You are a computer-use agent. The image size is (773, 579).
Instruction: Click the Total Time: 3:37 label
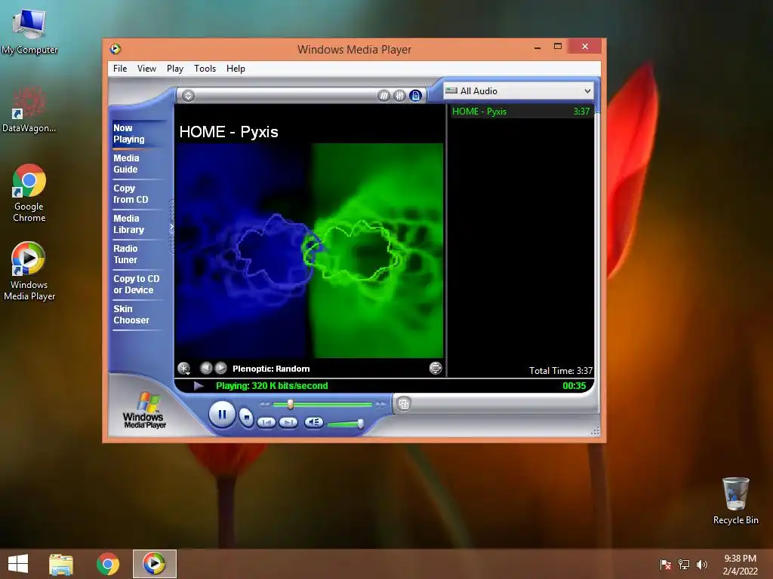pyautogui.click(x=561, y=371)
